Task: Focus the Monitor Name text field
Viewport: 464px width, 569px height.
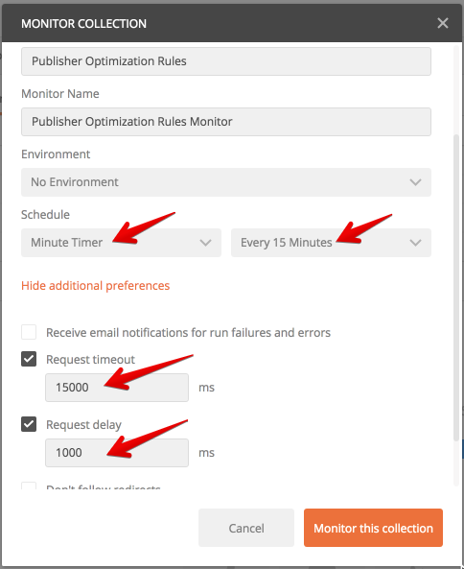Action: pyautogui.click(x=226, y=122)
